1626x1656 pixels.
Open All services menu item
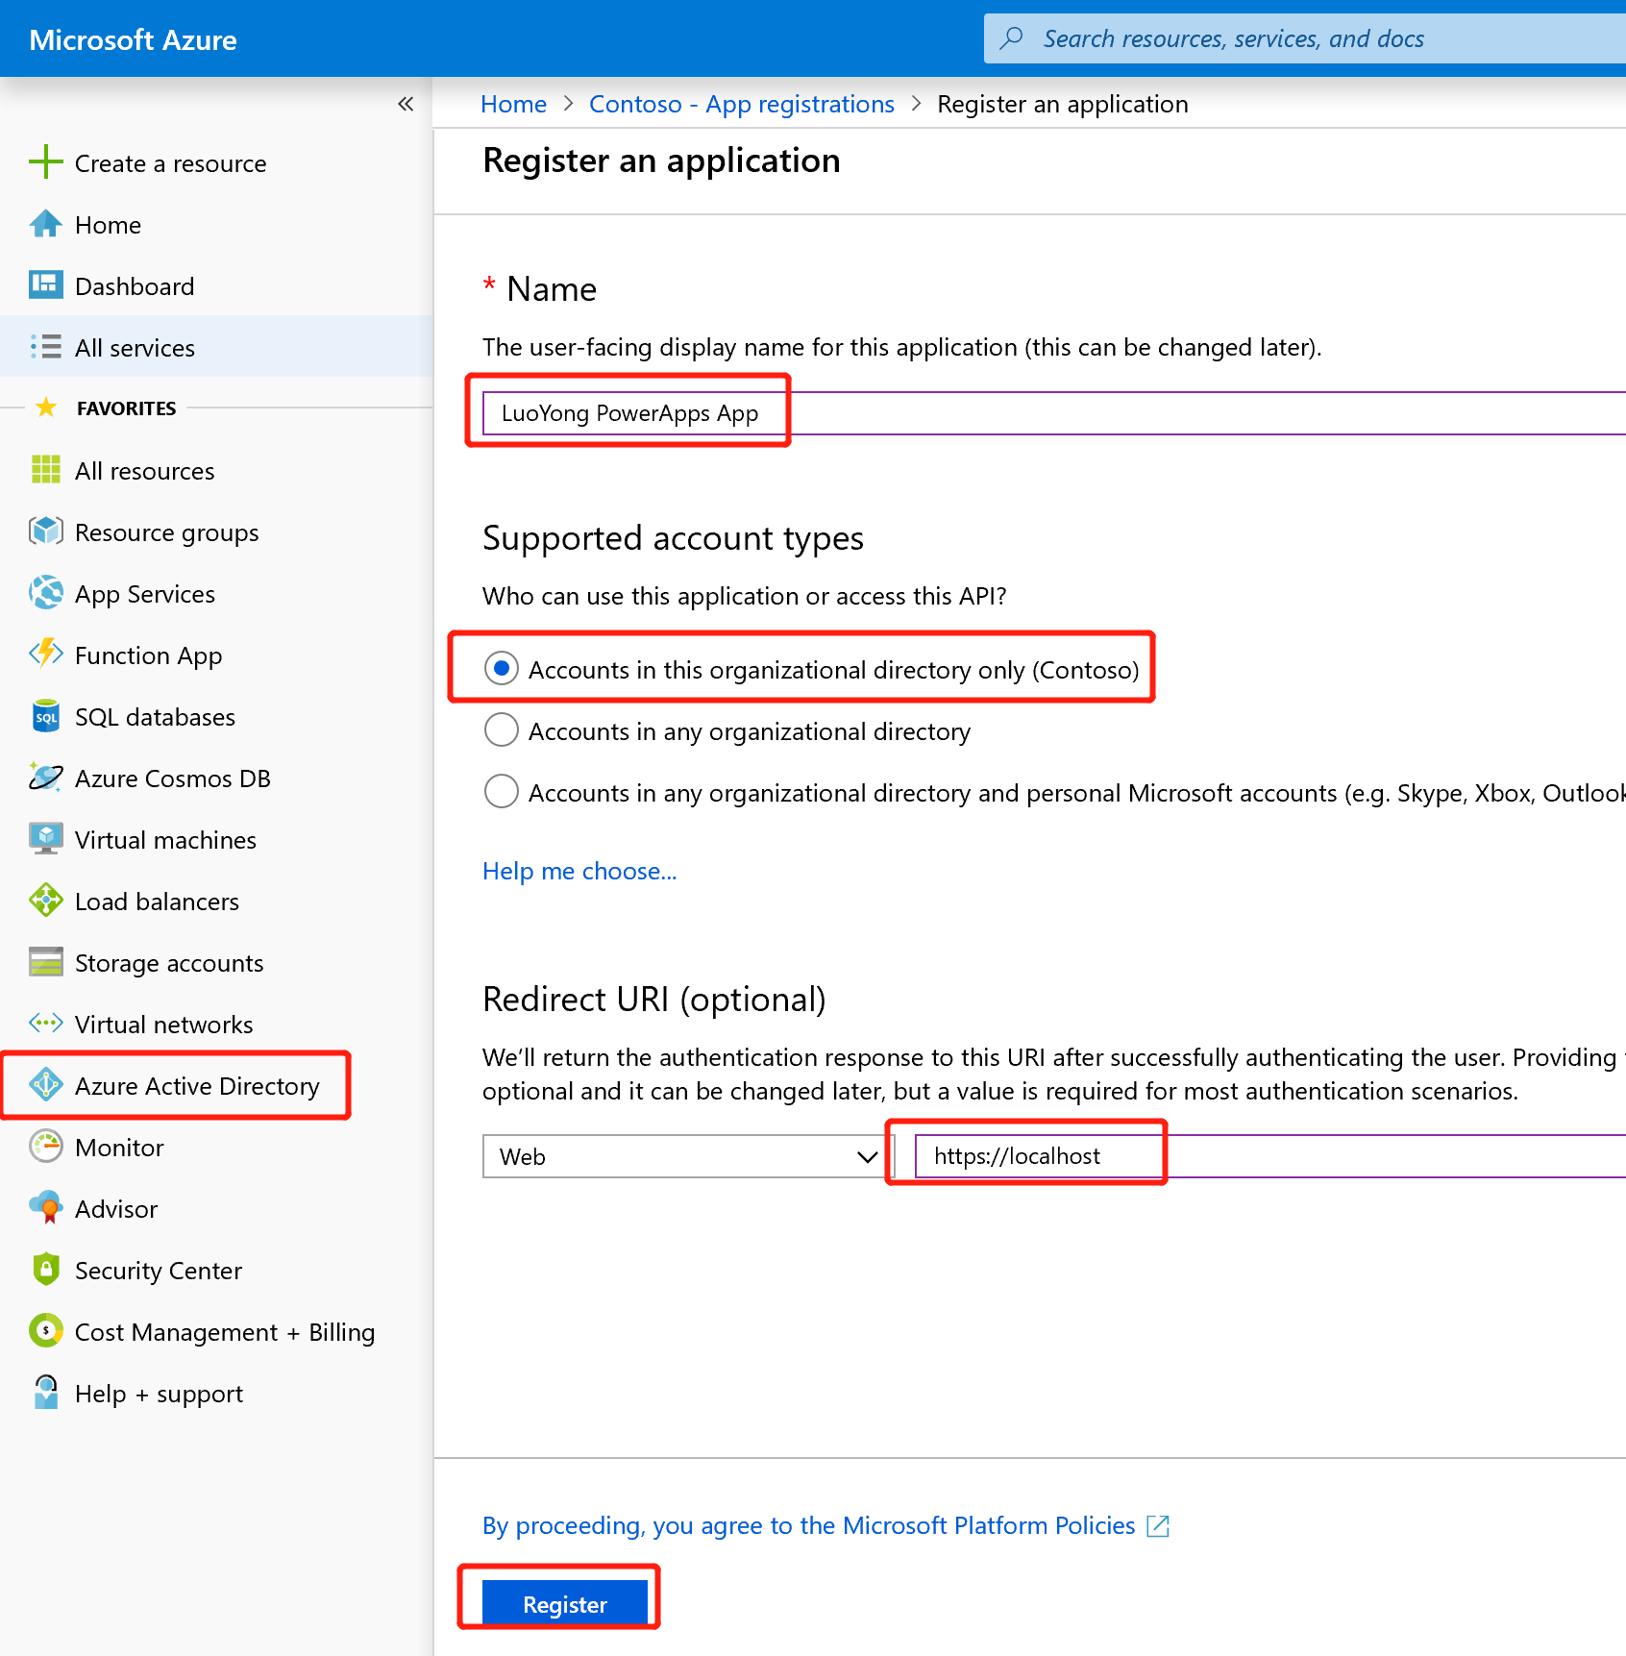216,347
